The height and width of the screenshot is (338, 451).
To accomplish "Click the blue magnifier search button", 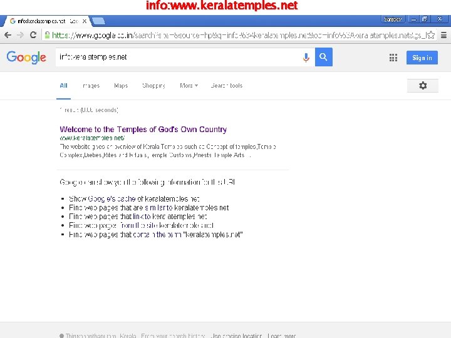I will coord(324,57).
